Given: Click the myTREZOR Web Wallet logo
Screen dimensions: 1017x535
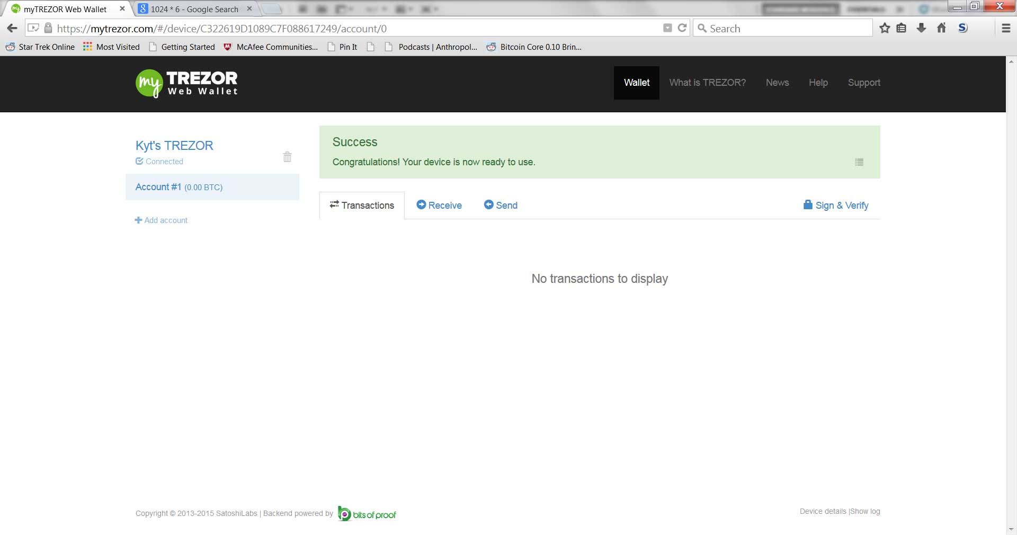Looking at the screenshot, I should coord(186,83).
